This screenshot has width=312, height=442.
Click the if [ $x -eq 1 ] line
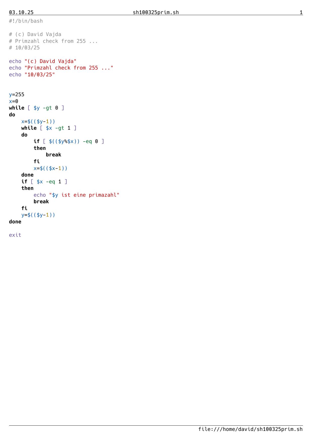[44, 182]
